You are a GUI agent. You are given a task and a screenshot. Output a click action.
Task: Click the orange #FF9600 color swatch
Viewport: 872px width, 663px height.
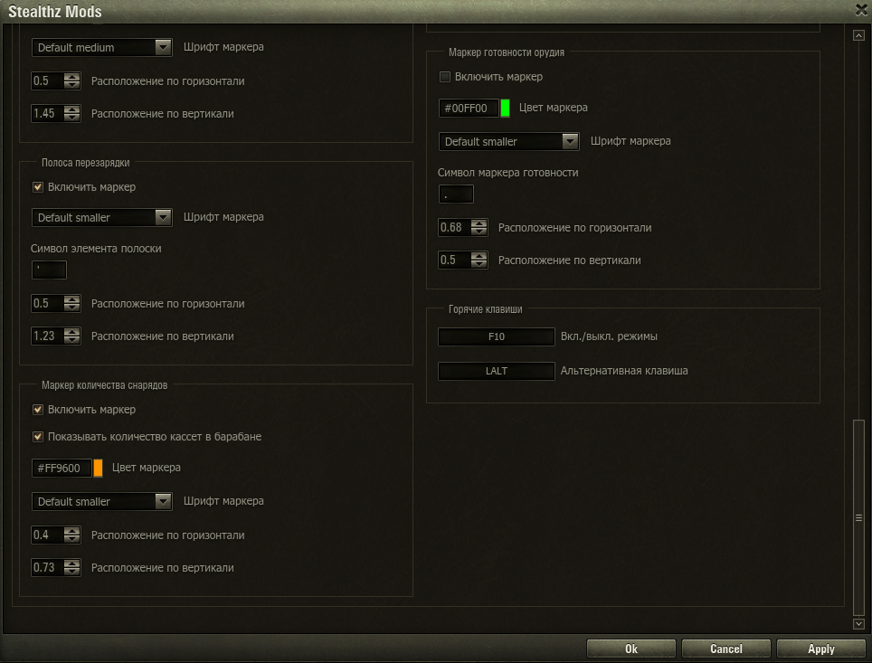pos(98,468)
